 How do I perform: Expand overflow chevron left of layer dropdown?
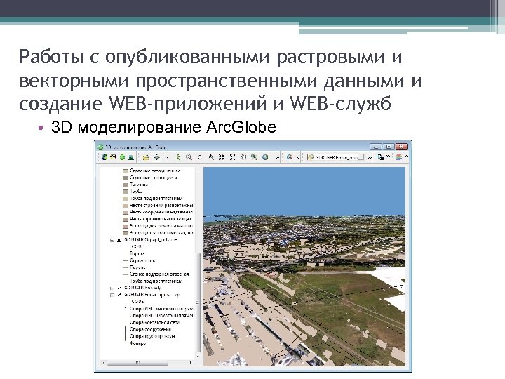(x=298, y=158)
